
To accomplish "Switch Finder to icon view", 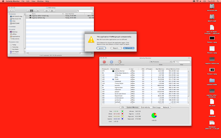I will pyautogui.click(x=28, y=11).
